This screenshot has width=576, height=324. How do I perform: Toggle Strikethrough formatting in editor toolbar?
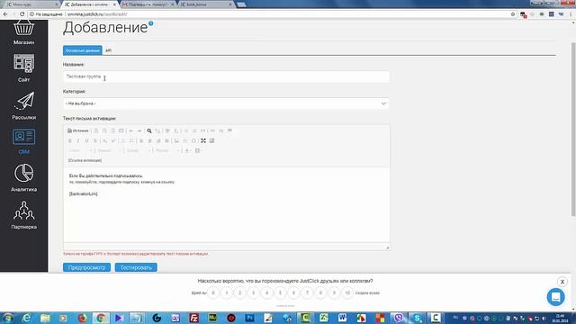pyautogui.click(x=95, y=140)
